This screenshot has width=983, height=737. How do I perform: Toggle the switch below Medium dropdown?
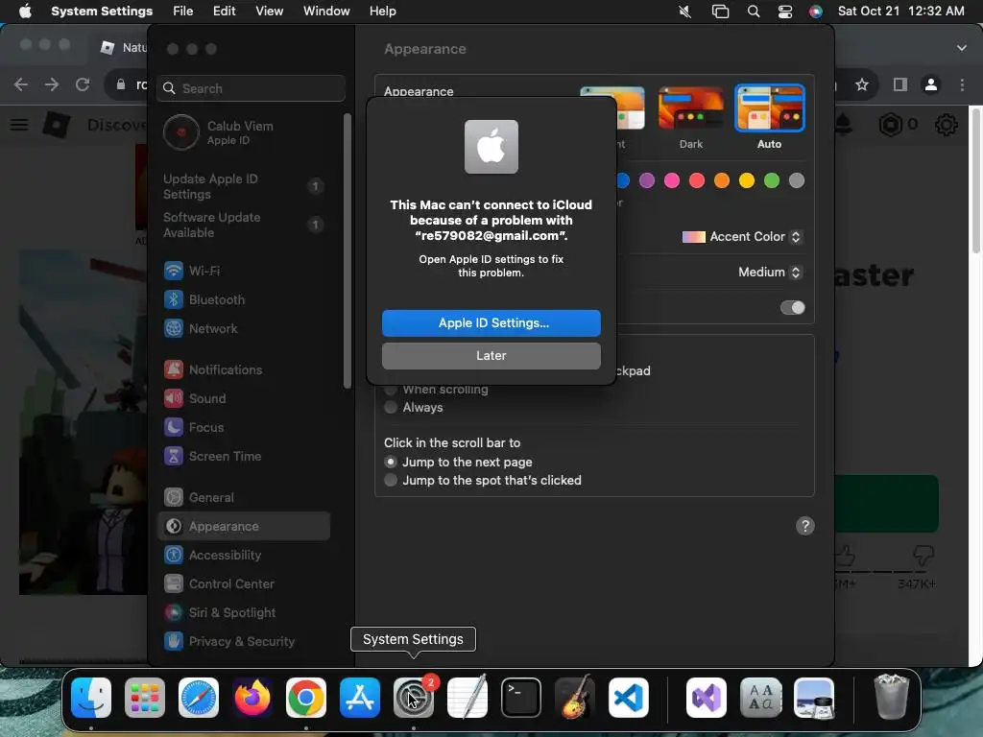[792, 308]
